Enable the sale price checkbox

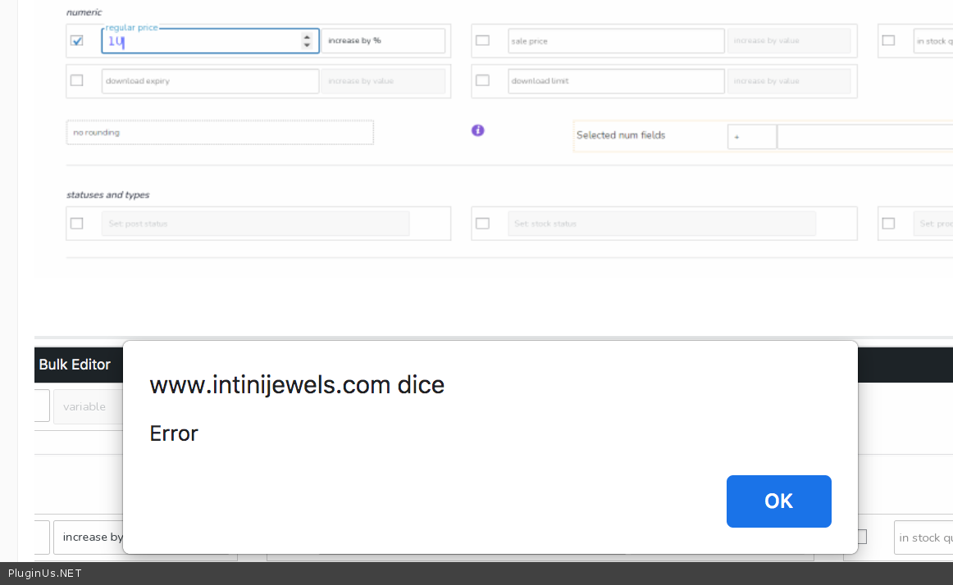482,40
